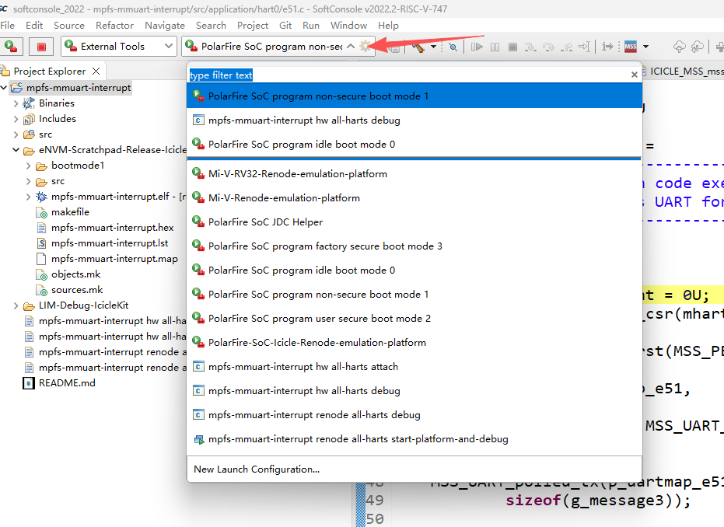Select mpfs-mmuart-interrupt.hex file
724x527 pixels.
pos(112,228)
